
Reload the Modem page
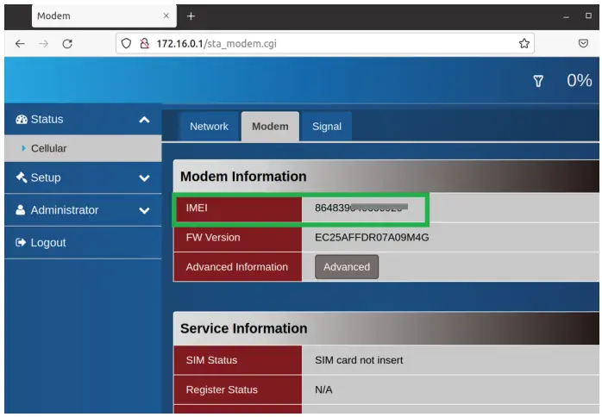67,44
